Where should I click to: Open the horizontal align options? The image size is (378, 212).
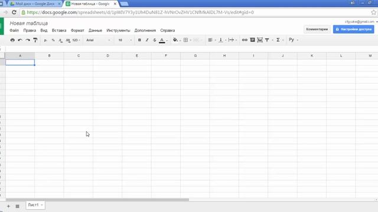210,40
